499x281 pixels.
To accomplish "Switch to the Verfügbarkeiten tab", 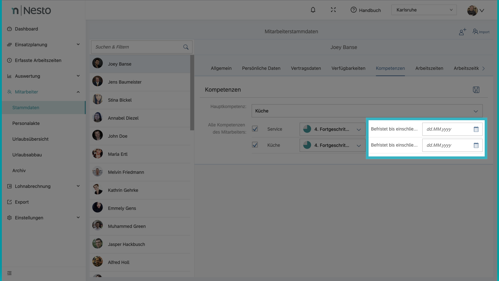I will click(x=348, y=68).
